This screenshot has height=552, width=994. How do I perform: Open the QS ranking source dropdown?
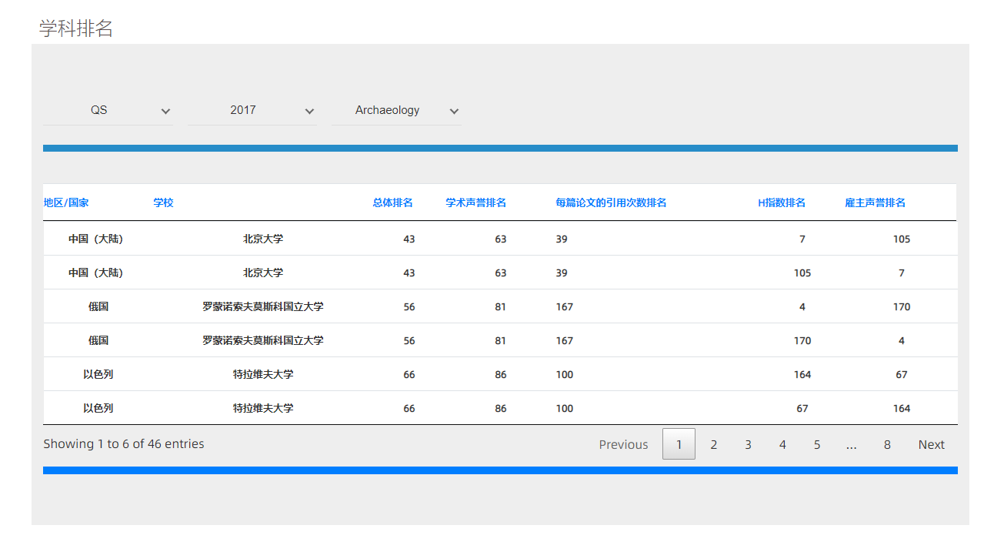click(x=108, y=111)
